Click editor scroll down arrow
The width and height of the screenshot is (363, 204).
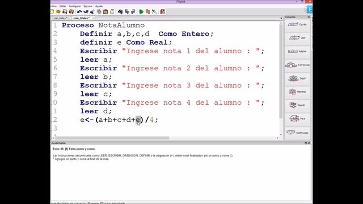281,134
